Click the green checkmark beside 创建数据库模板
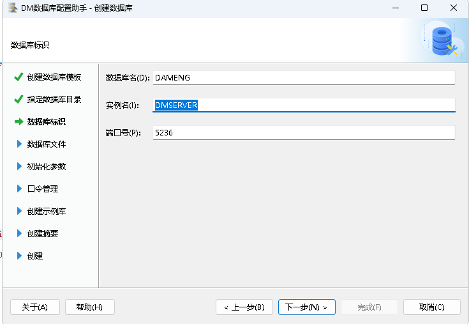 click(x=19, y=77)
